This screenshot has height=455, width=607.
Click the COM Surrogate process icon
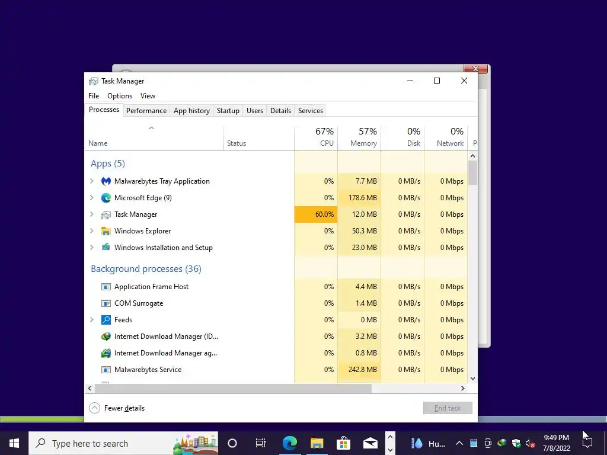pyautogui.click(x=106, y=303)
